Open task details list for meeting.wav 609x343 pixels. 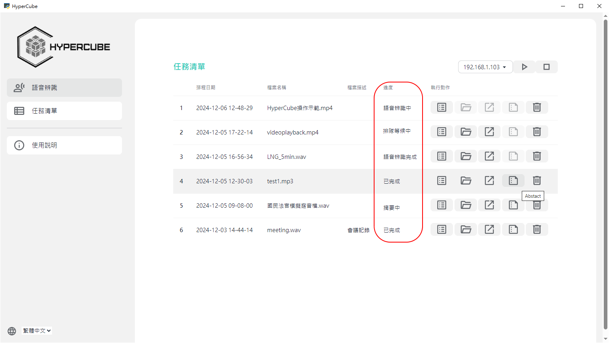(x=442, y=229)
